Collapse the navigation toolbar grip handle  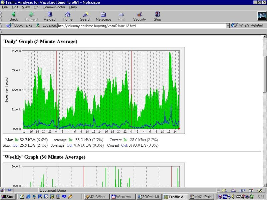click(1, 16)
